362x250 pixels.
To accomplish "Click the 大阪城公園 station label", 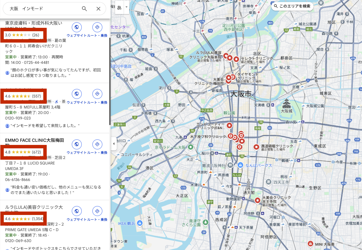I will click(x=315, y=106).
